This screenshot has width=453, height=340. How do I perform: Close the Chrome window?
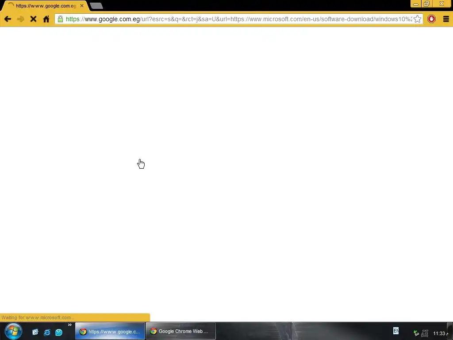pos(441,4)
